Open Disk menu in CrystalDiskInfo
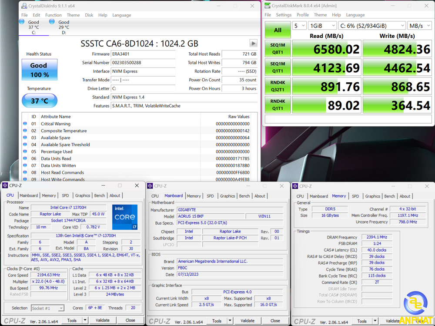The image size is (435, 326). 89,15
